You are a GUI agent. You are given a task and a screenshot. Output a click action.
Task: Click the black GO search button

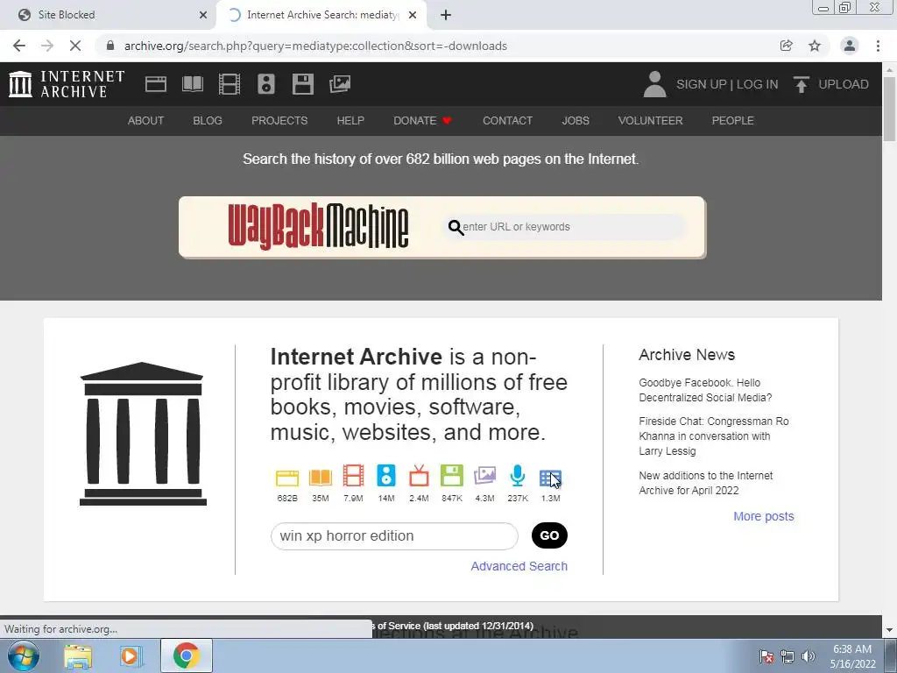point(549,535)
